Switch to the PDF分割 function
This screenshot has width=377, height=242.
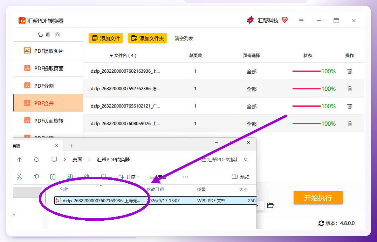48,86
